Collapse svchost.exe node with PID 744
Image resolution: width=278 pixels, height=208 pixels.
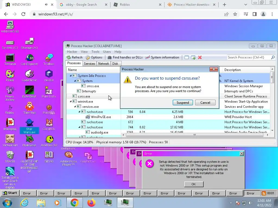click(x=80, y=127)
